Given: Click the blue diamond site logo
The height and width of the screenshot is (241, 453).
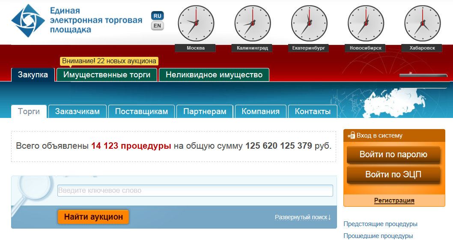Looking at the screenshot, I should (28, 21).
